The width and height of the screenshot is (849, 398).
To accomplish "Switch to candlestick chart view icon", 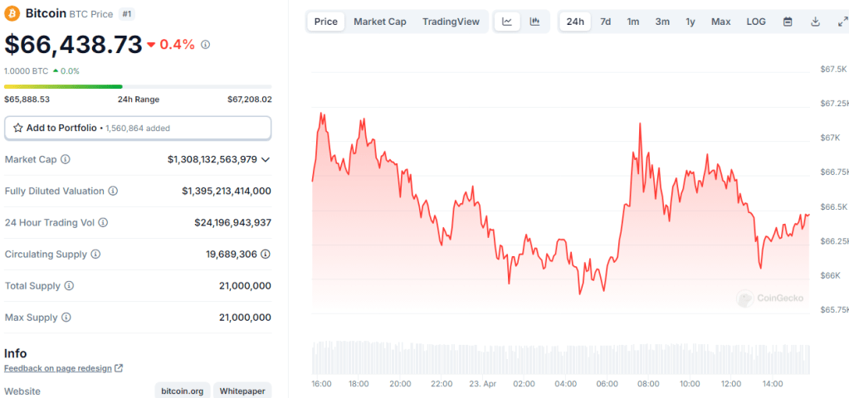I will click(x=534, y=22).
